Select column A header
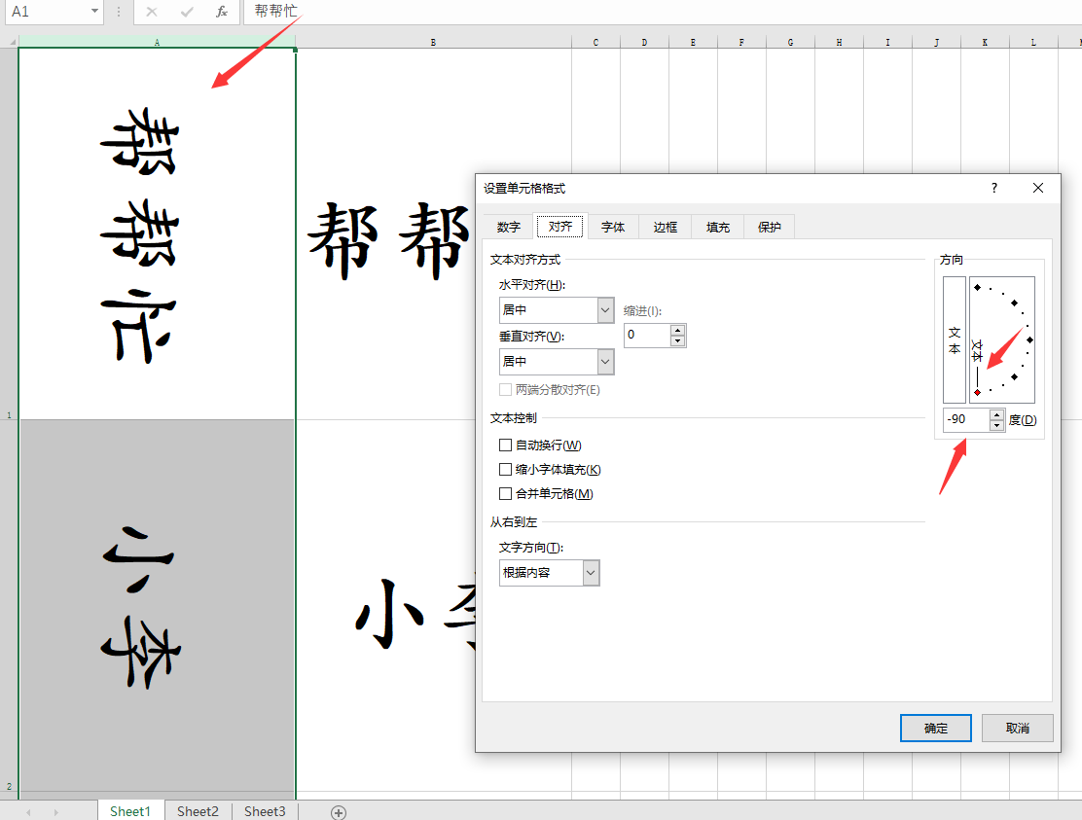The height and width of the screenshot is (820, 1082). pyautogui.click(x=157, y=43)
